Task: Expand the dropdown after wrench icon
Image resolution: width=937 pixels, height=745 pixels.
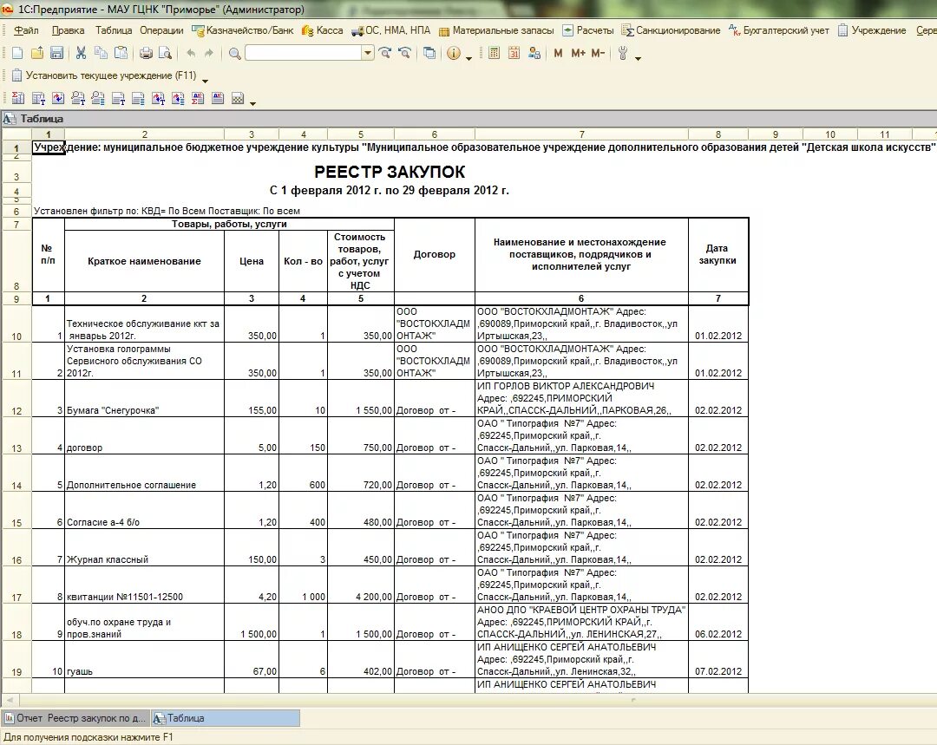Action: pyautogui.click(x=638, y=58)
